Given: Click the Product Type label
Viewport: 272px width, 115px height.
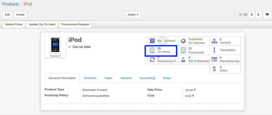Looking at the screenshot, I should (x=54, y=89).
